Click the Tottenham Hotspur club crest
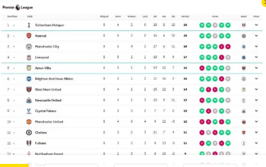 29,25
